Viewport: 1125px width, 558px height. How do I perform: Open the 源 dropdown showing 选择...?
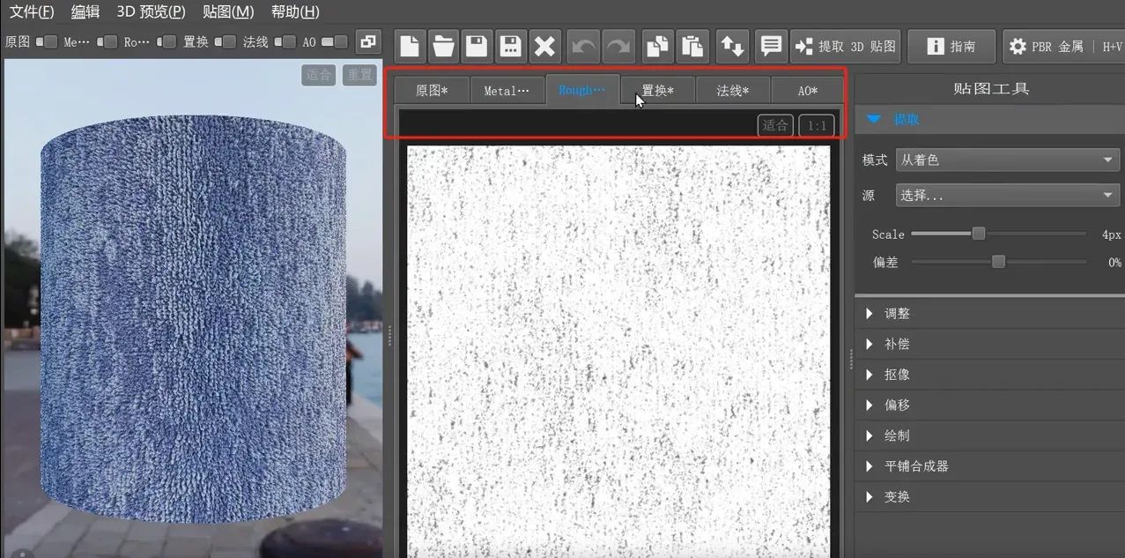[x=1007, y=196]
